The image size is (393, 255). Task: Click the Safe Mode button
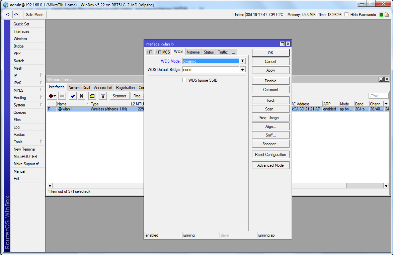[x=34, y=14]
